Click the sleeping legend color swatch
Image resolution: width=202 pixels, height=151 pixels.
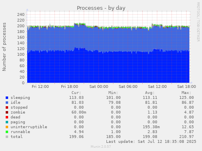pyautogui.click(x=7, y=98)
